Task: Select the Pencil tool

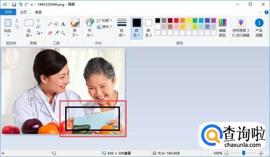Action: click(x=50, y=24)
